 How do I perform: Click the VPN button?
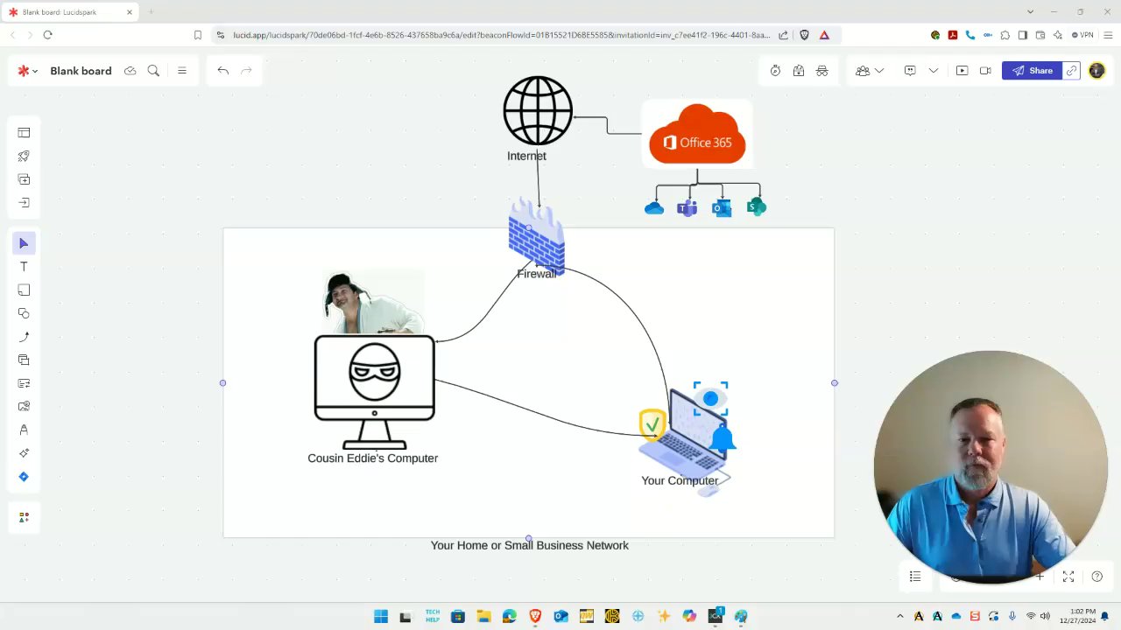tap(1083, 35)
